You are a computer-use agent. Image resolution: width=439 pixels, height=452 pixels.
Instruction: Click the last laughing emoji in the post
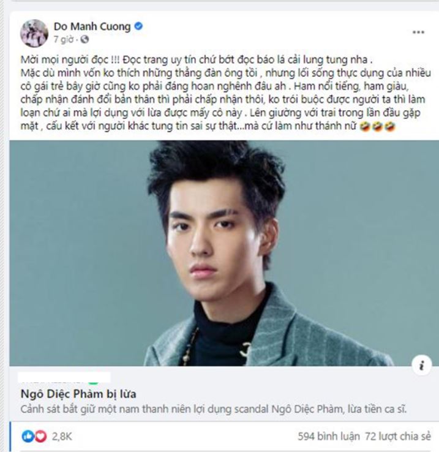[x=390, y=126]
